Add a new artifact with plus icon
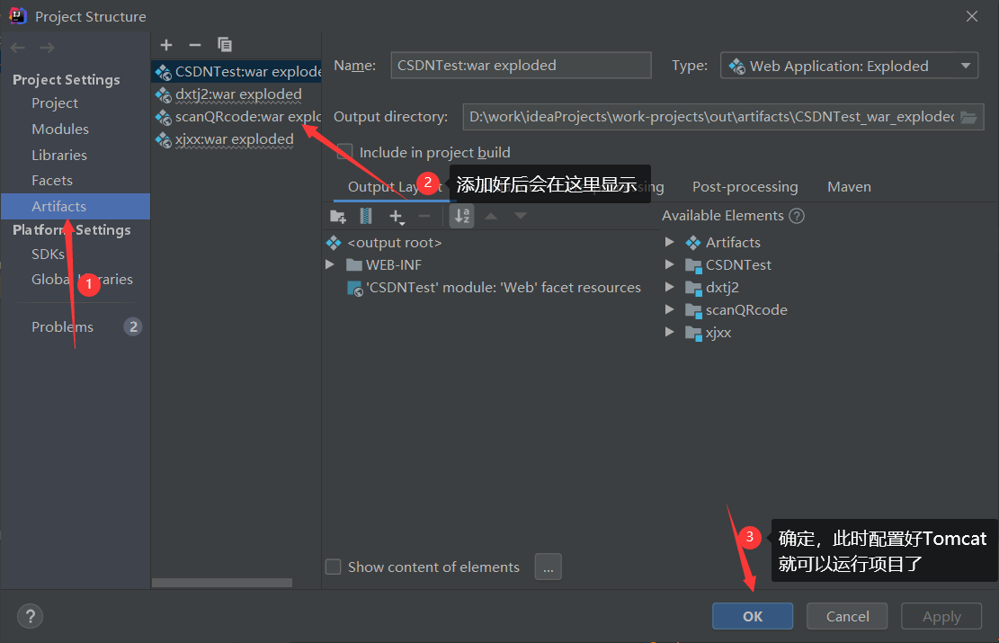The width and height of the screenshot is (999, 643). 166,45
